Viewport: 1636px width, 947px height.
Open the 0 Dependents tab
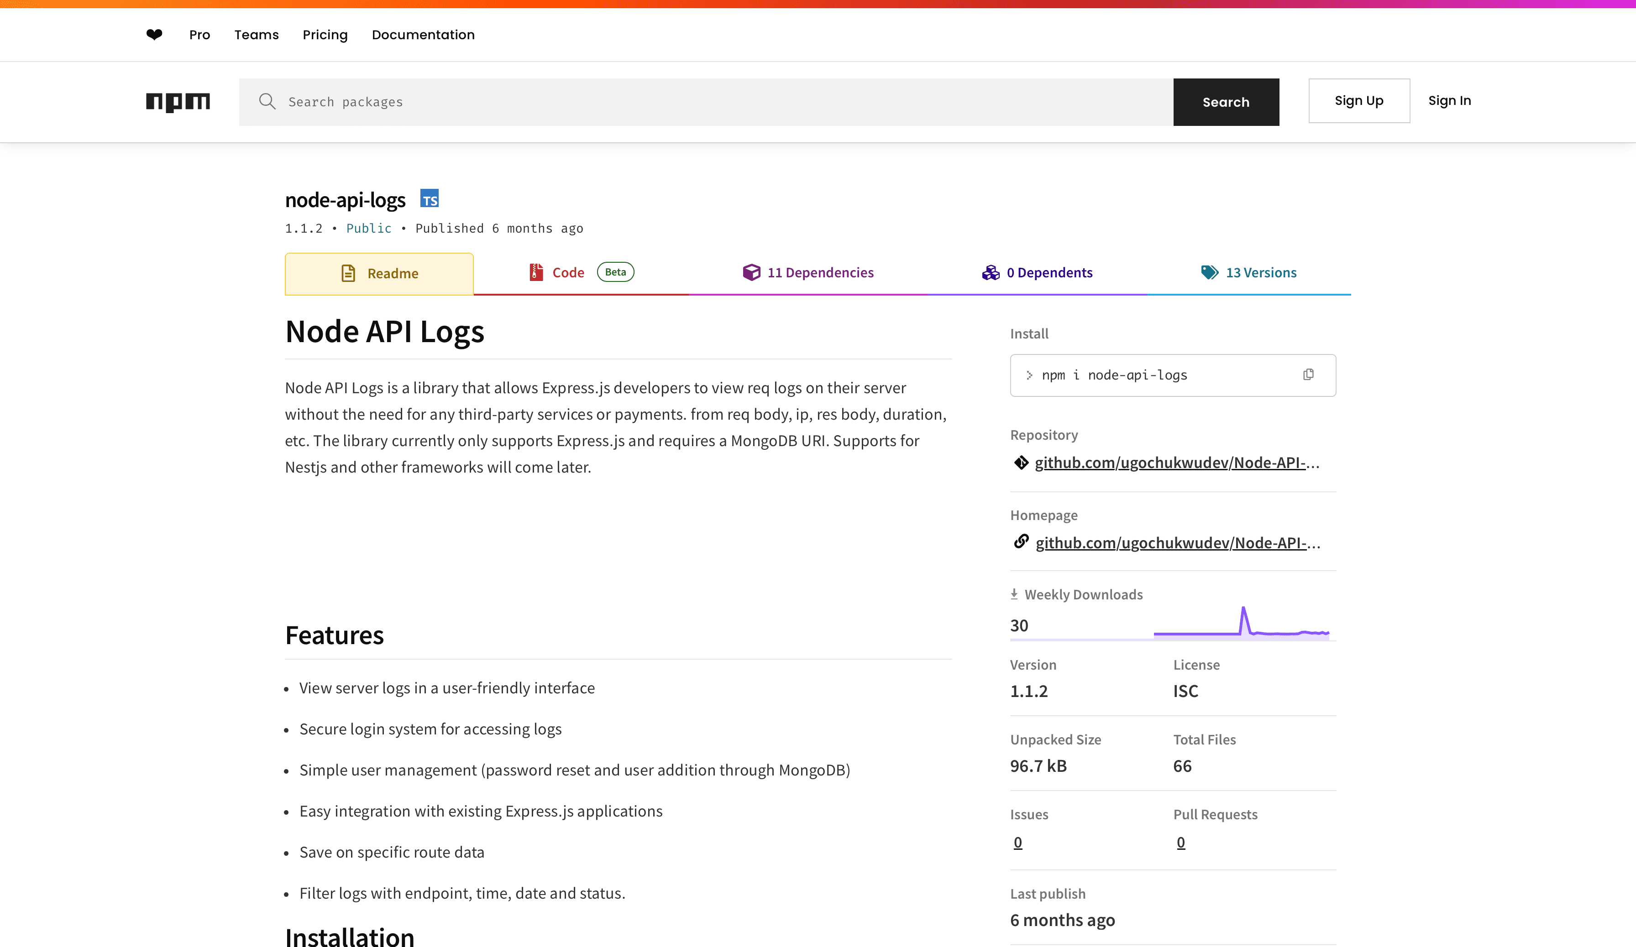[1049, 272]
